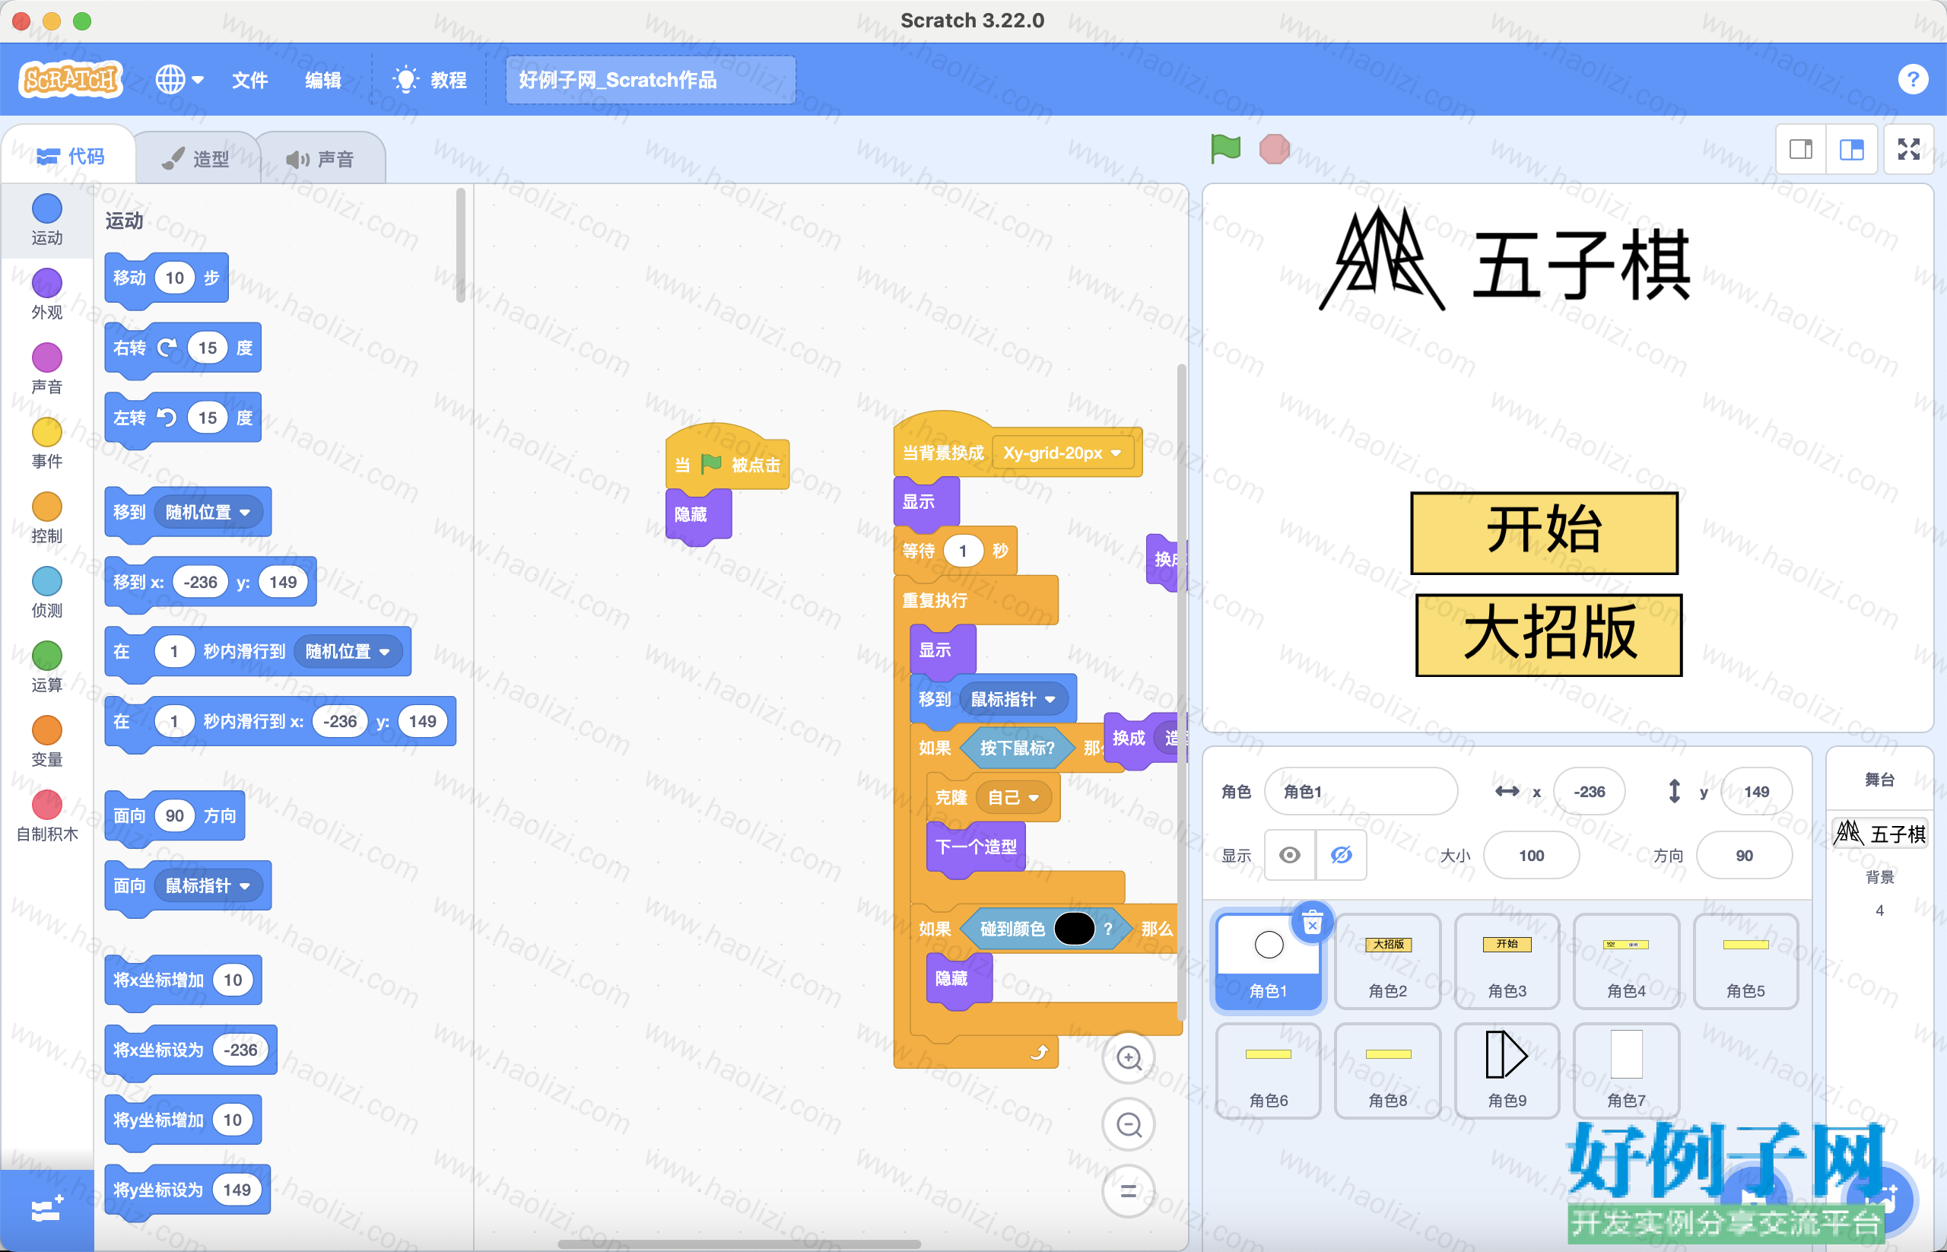Select sprite 角色1 thumbnail
This screenshot has height=1252, width=1947.
pyautogui.click(x=1268, y=960)
